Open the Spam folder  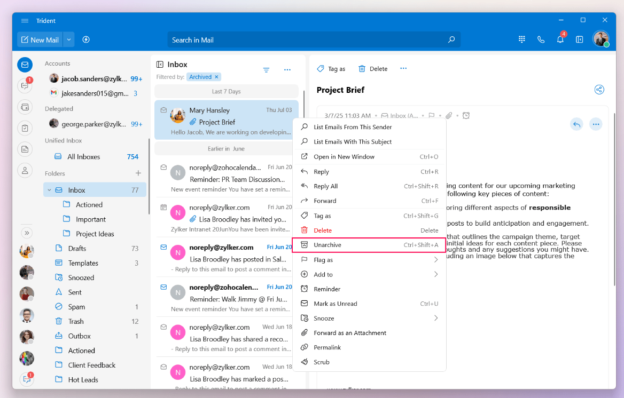pyautogui.click(x=96, y=307)
